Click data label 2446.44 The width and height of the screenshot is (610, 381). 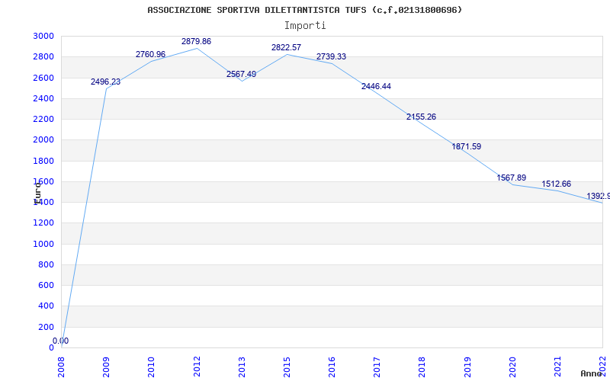point(376,87)
